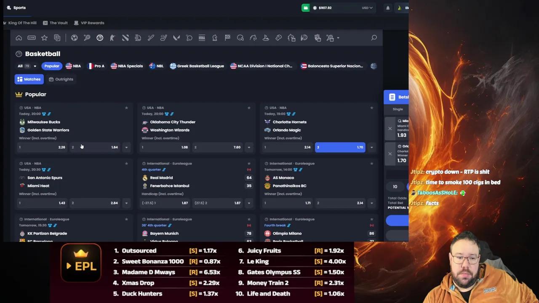Select the Tennis racket sport icon
The image size is (539, 303).
(x=87, y=38)
